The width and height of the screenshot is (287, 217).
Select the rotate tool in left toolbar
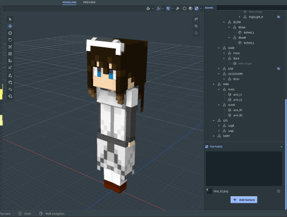(x=10, y=40)
